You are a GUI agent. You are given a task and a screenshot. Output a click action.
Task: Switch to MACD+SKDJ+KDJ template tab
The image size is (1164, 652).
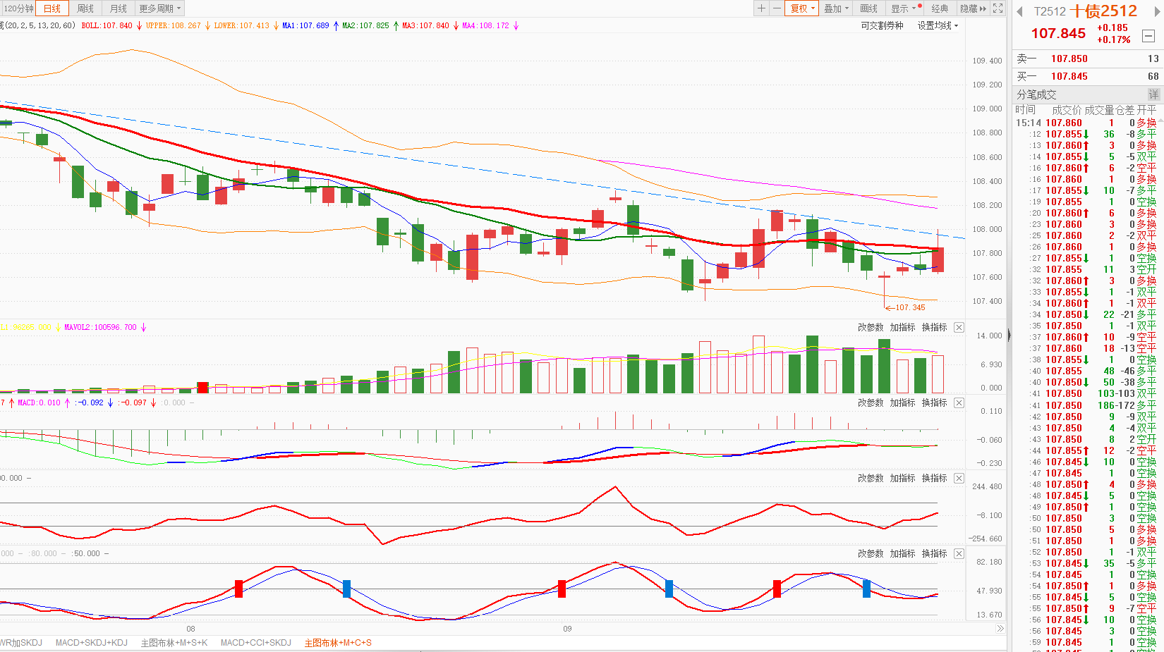coord(92,643)
